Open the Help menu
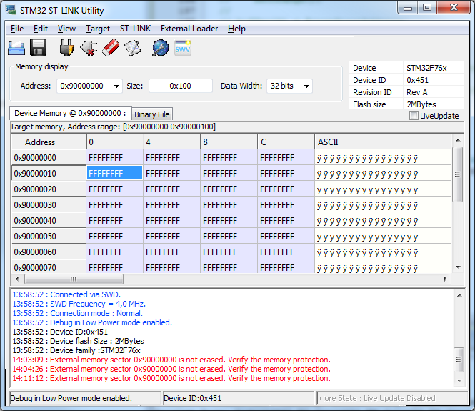This screenshot has height=411, width=475. [236, 29]
